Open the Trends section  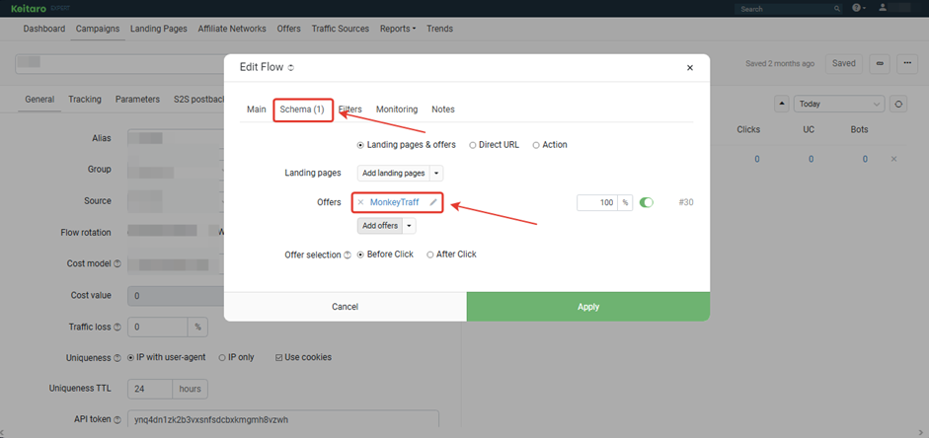pyautogui.click(x=439, y=29)
